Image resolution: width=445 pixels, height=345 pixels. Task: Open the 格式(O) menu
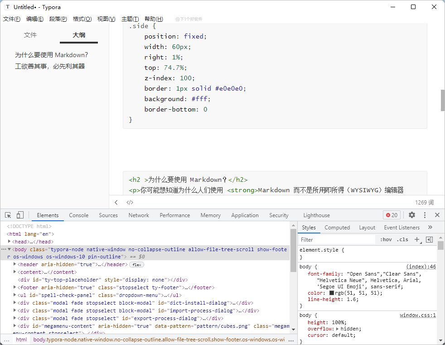tap(82, 19)
